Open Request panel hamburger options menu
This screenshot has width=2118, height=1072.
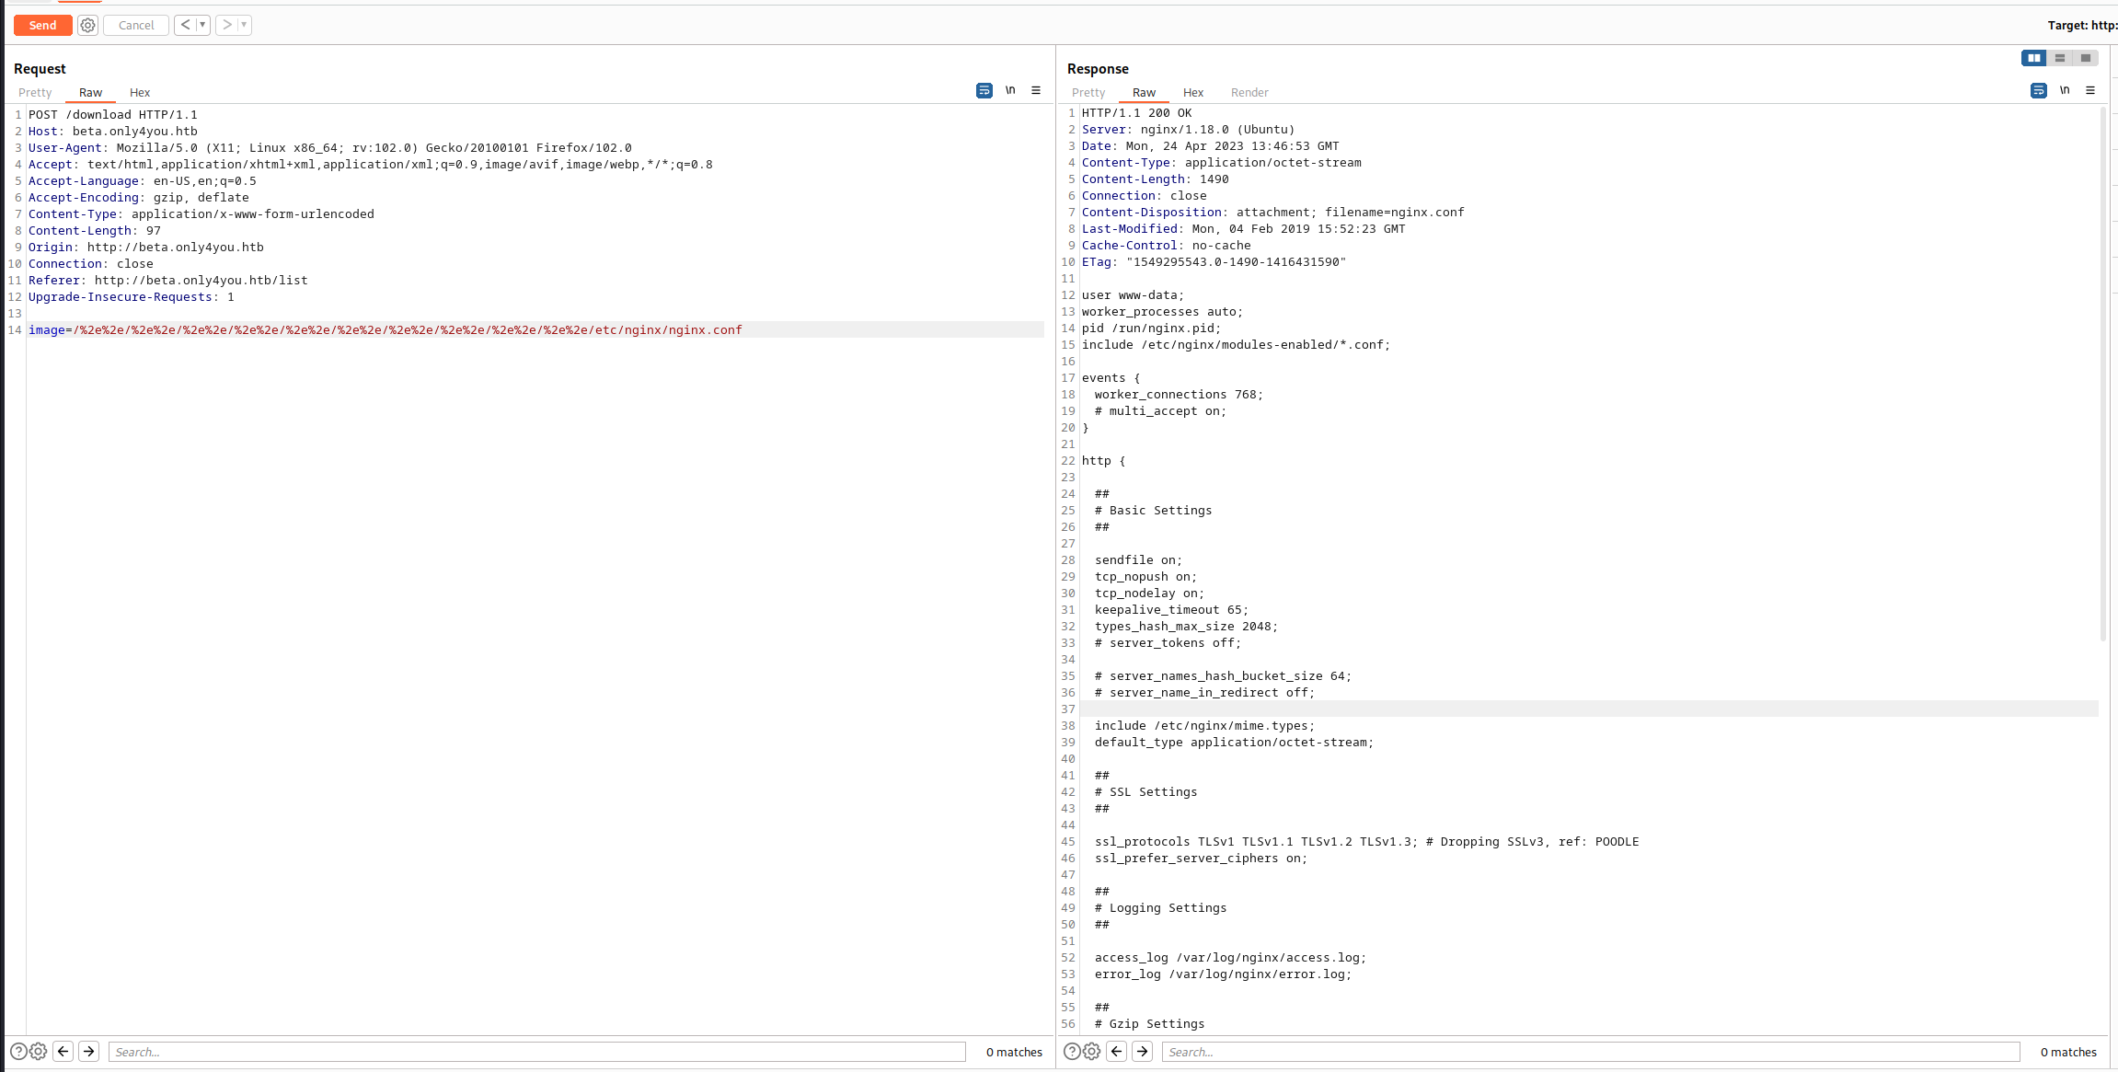(x=1036, y=90)
